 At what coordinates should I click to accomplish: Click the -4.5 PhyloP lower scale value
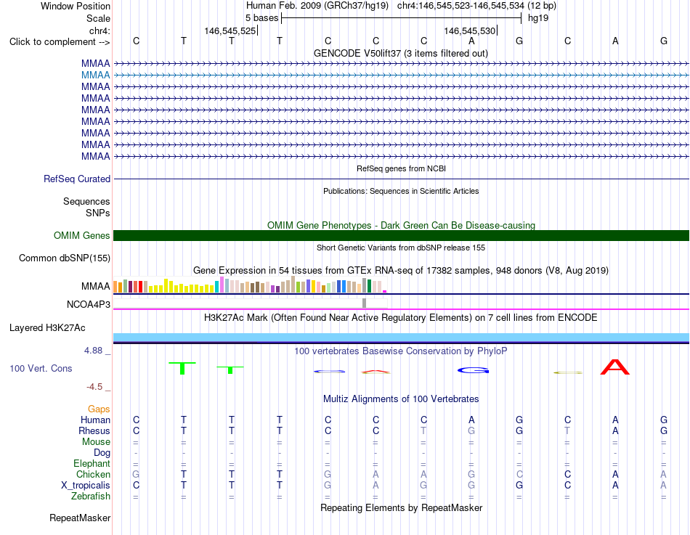pos(94,387)
